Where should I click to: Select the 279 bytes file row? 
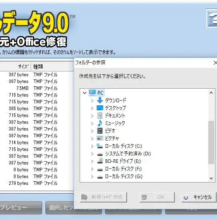37,183
